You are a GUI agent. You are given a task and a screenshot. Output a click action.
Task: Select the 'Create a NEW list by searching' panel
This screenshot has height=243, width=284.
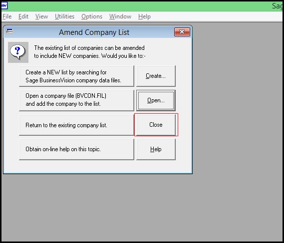[76, 76]
